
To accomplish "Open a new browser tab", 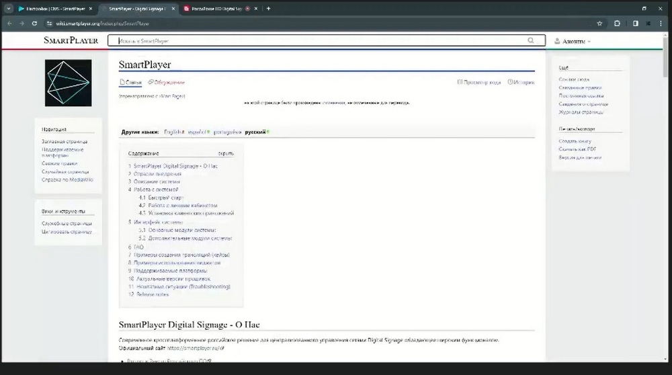I will (268, 9).
